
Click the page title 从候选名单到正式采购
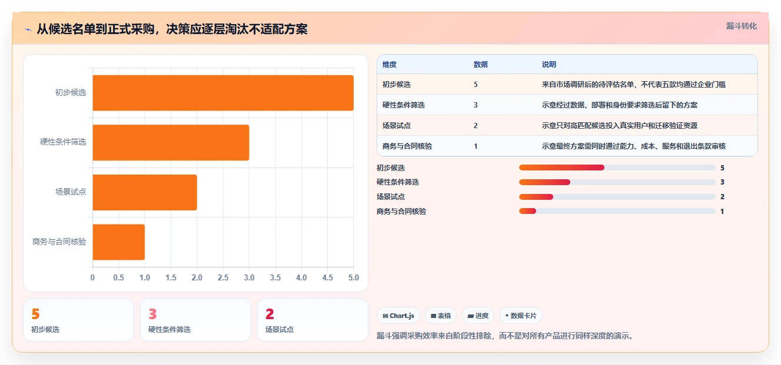[172, 29]
